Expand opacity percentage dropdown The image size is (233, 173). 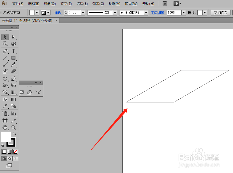pyautogui.click(x=184, y=13)
